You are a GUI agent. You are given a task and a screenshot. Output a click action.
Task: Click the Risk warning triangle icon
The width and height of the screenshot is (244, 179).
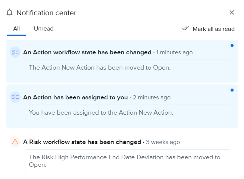point(15,142)
